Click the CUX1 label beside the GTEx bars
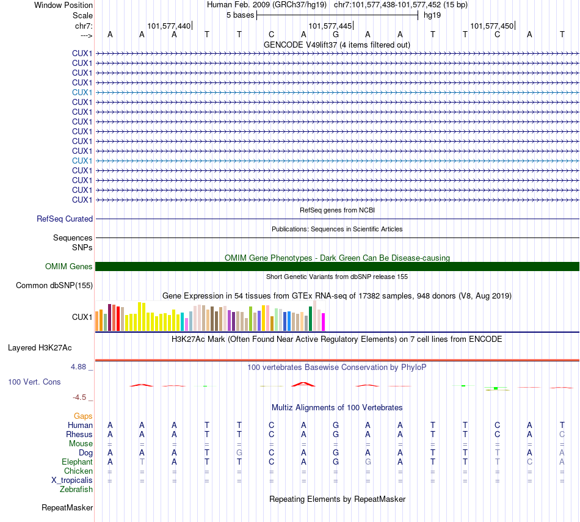Image resolution: width=580 pixels, height=522 pixels. click(x=82, y=317)
